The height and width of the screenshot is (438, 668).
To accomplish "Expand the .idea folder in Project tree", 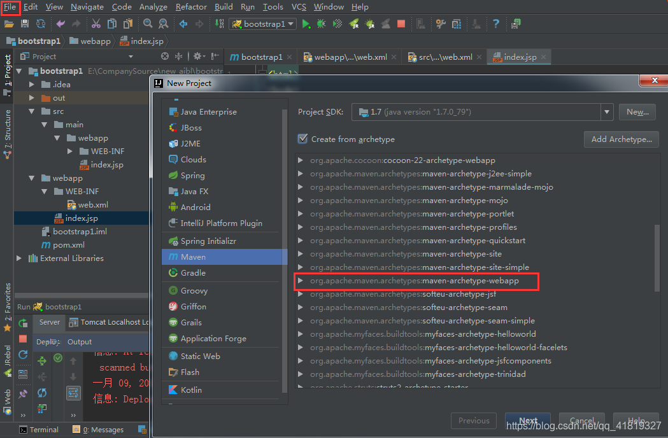I will coord(32,85).
